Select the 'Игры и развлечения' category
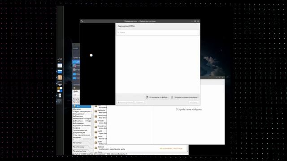This screenshot has width=287, height=161. (x=82, y=135)
